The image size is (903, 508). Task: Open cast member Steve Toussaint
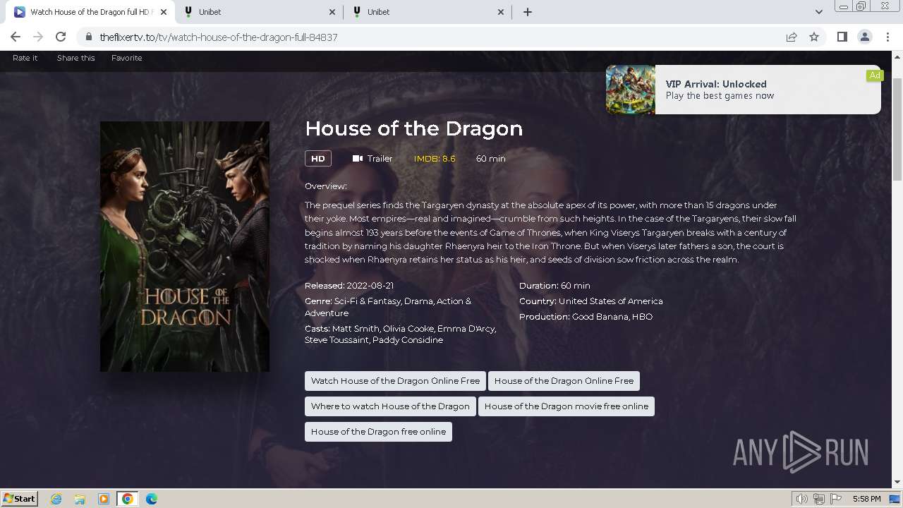pos(337,340)
